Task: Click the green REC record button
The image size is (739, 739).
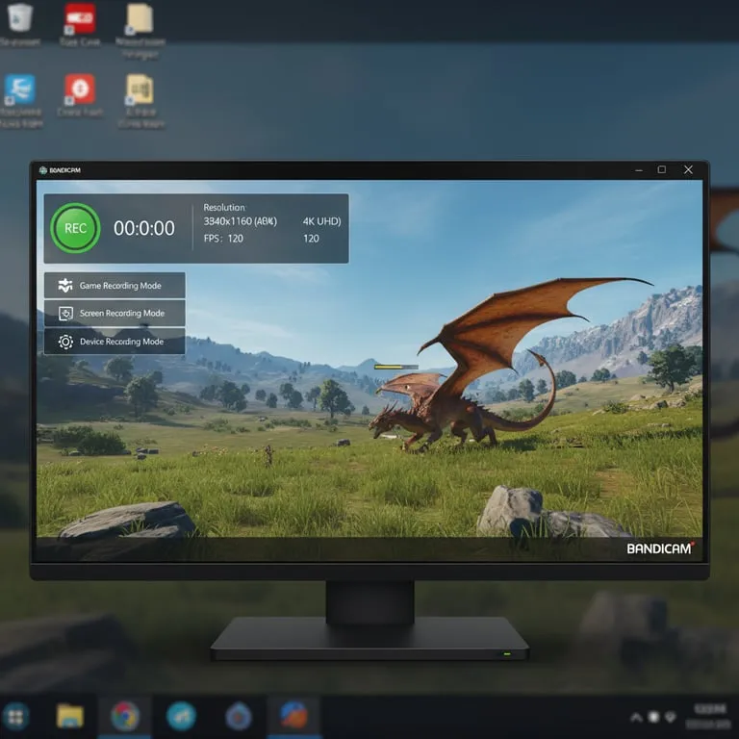Action: pos(75,228)
